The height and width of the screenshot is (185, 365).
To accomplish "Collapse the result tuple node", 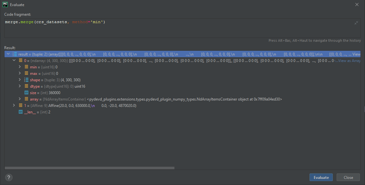I will tap(8, 54).
